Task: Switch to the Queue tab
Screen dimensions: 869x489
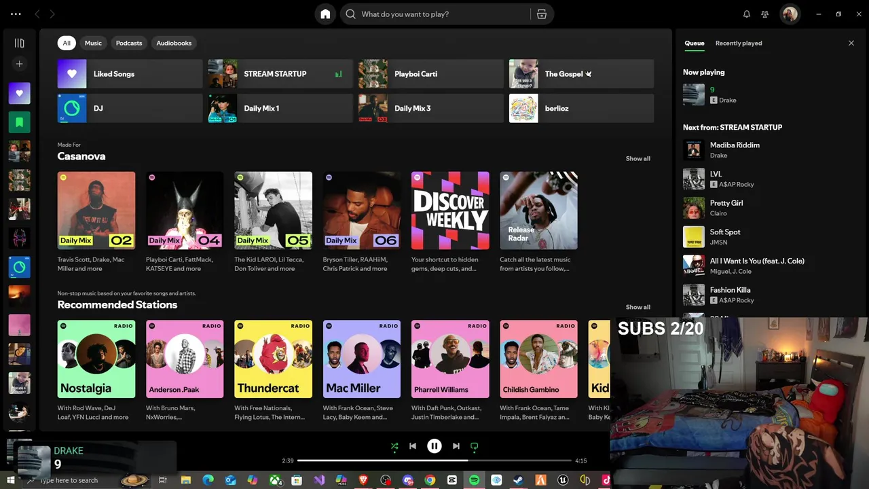Action: tap(694, 43)
